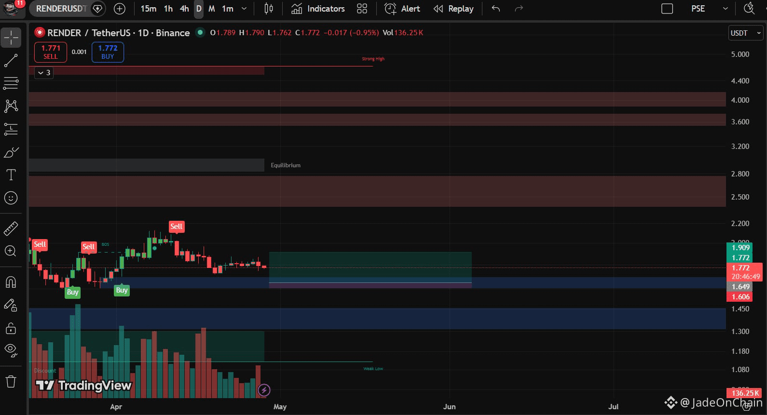Image resolution: width=767 pixels, height=415 pixels.
Task: Click the -0.017 (-0.95%) change value
Action: [351, 33]
